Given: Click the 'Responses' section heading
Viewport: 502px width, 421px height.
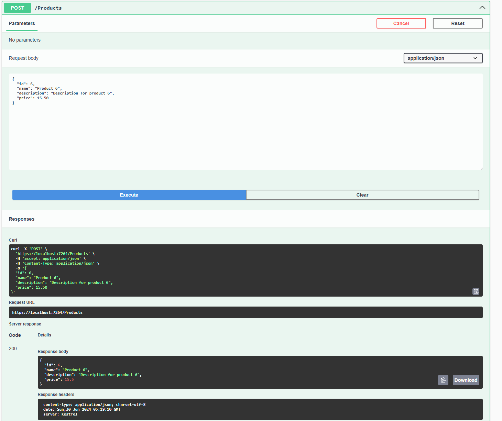Looking at the screenshot, I should click(22, 219).
